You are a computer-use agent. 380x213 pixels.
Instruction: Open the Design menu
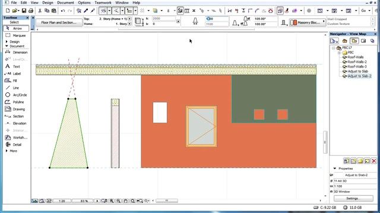tap(47, 2)
